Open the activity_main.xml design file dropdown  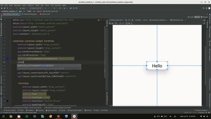pos(116,20)
